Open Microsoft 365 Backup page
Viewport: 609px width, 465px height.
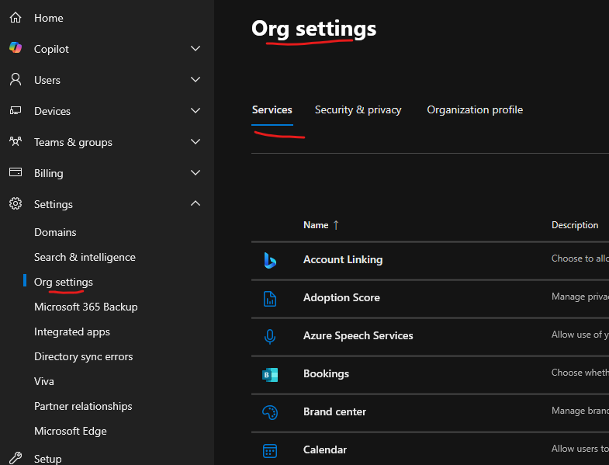(86, 307)
